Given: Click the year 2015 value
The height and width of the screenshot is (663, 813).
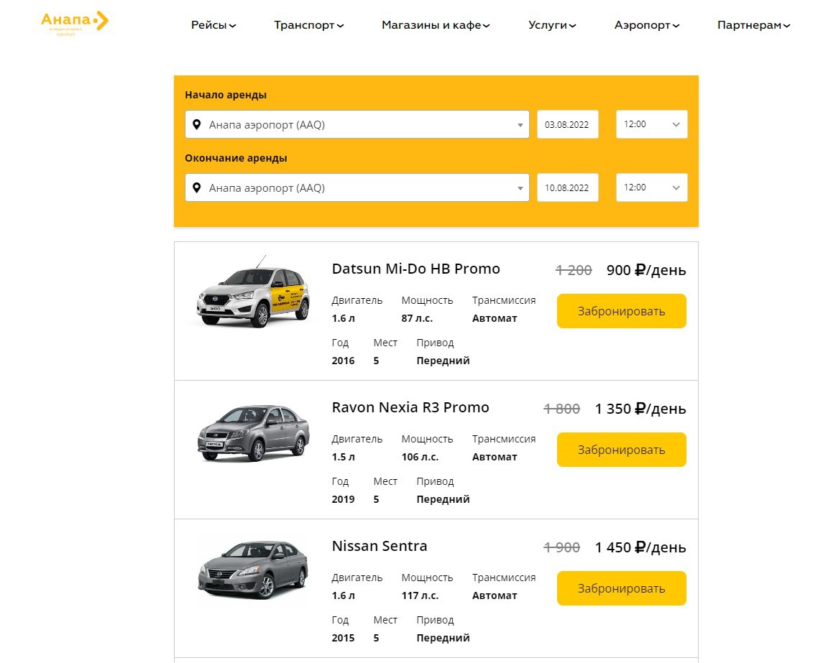Looking at the screenshot, I should (344, 638).
